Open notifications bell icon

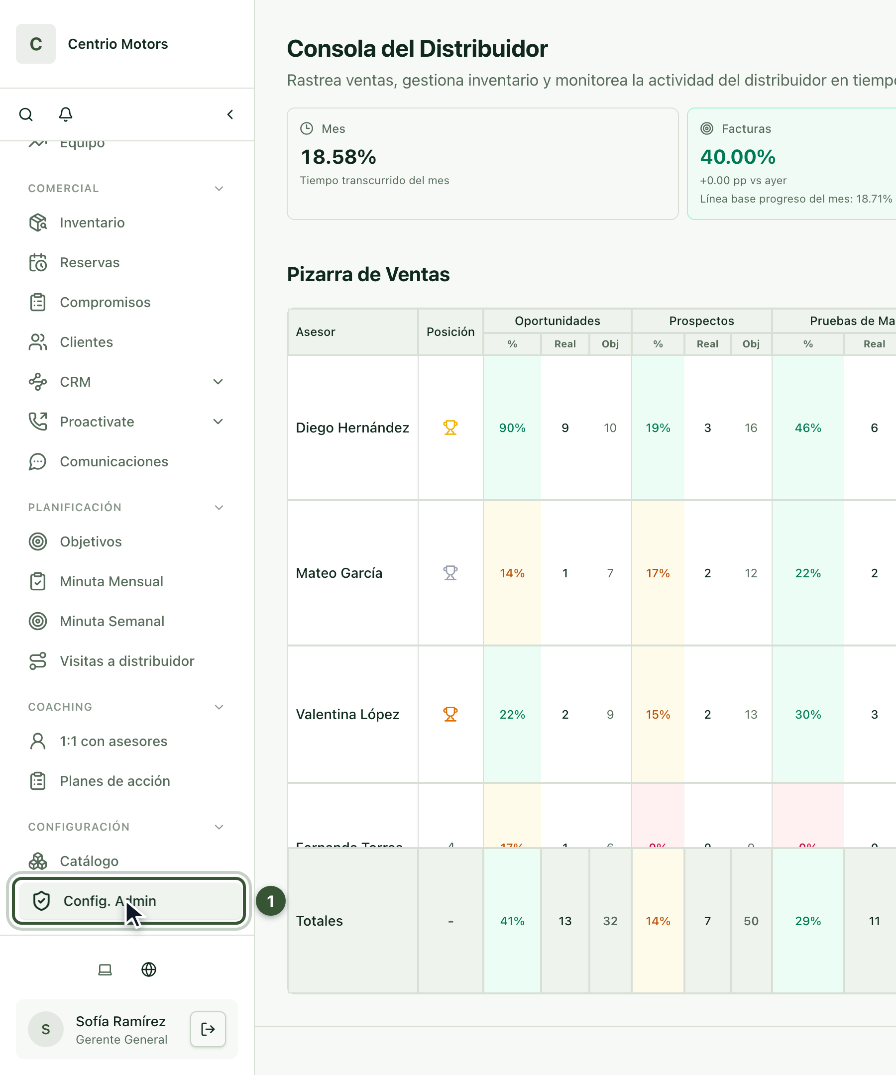66,114
